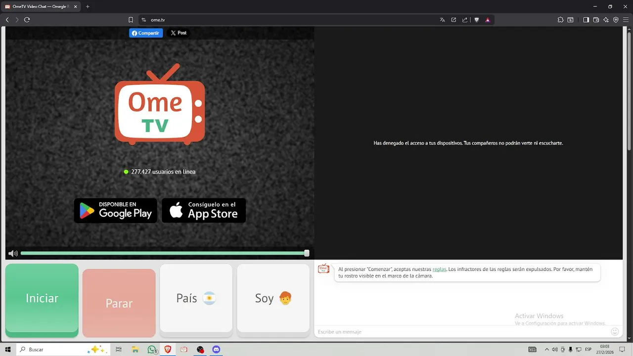
Task: Share on Facebook with Compartir button
Action: (146, 33)
